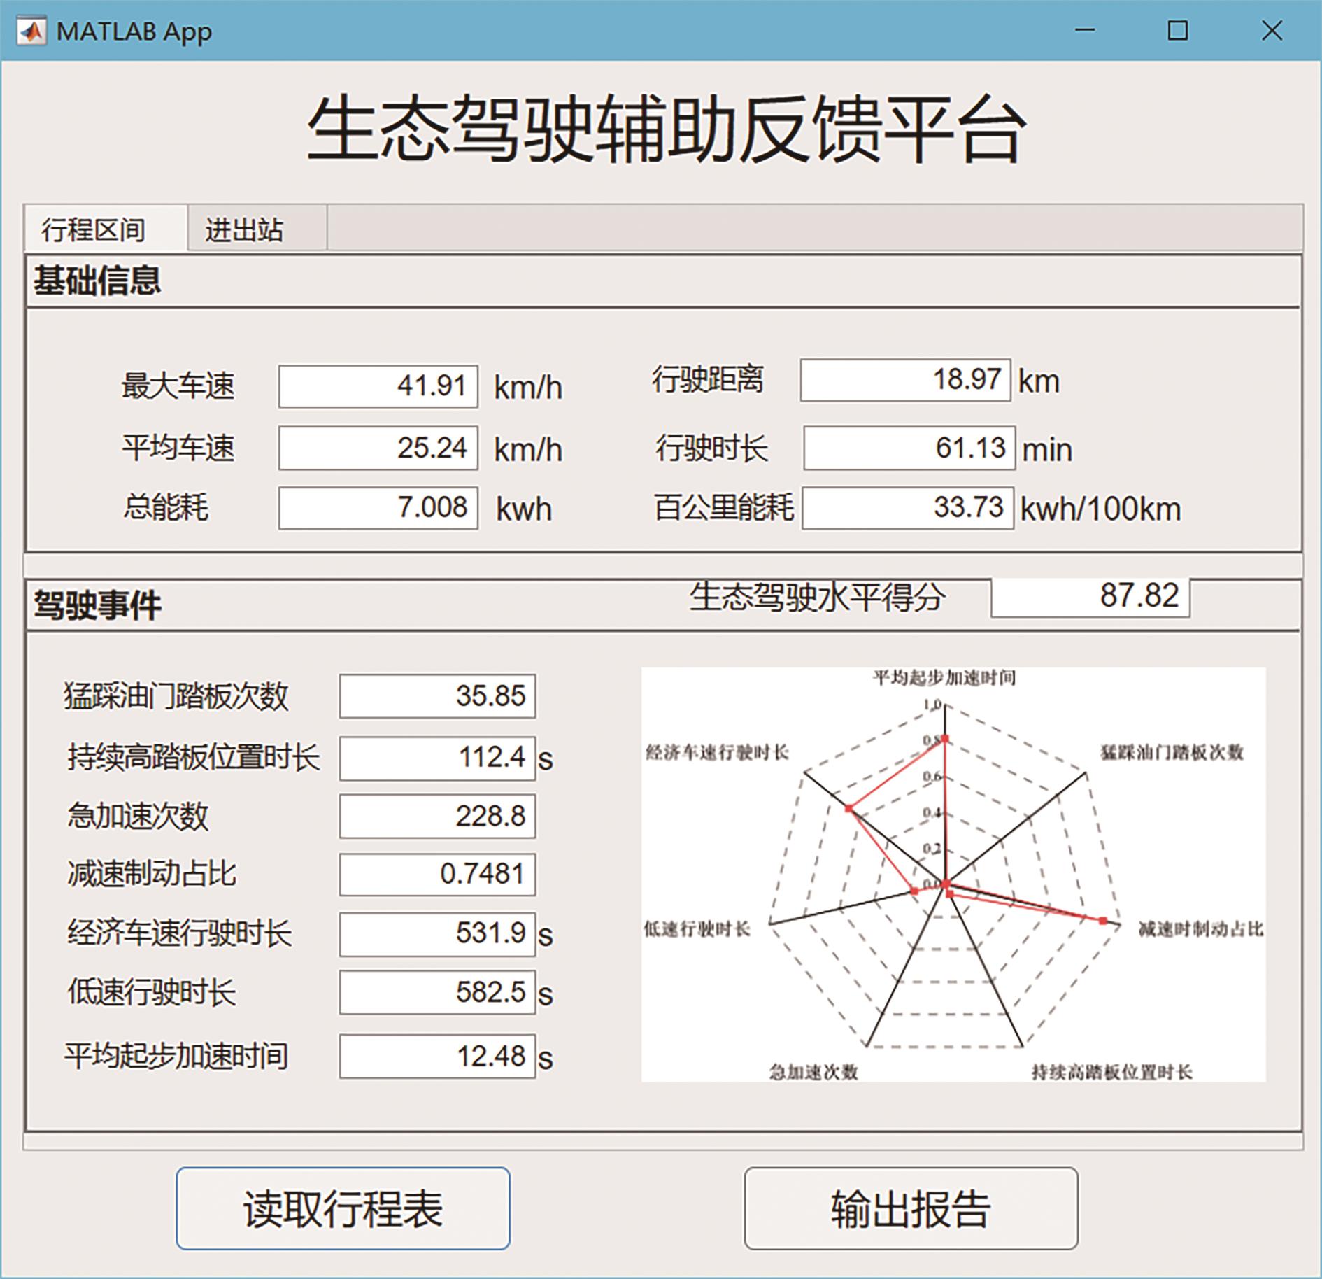The image size is (1322, 1279).
Task: Minimize the MATLAB App window
Action: click(1084, 31)
